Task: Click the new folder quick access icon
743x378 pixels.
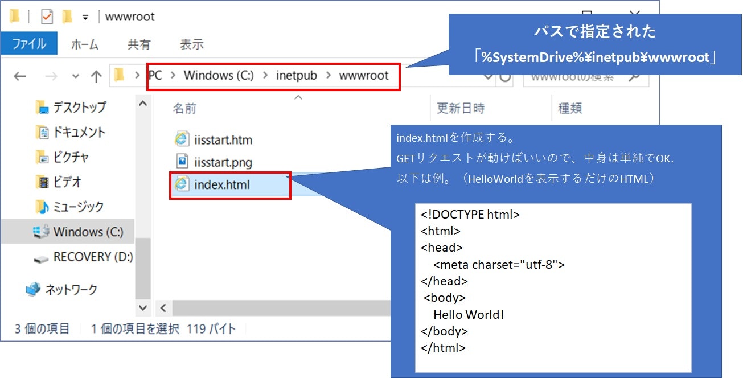Action: pos(67,17)
